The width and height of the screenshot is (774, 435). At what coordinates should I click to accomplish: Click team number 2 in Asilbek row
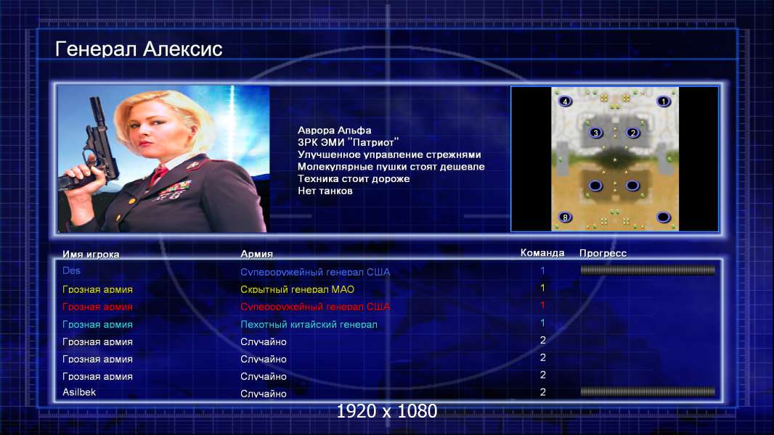point(542,392)
